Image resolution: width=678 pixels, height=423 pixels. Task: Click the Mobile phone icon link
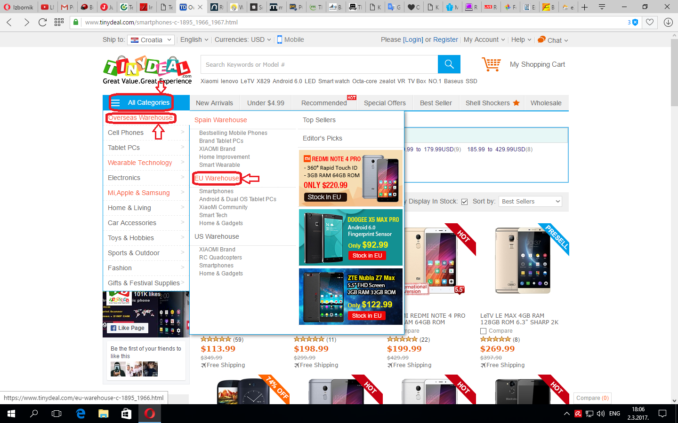click(280, 39)
